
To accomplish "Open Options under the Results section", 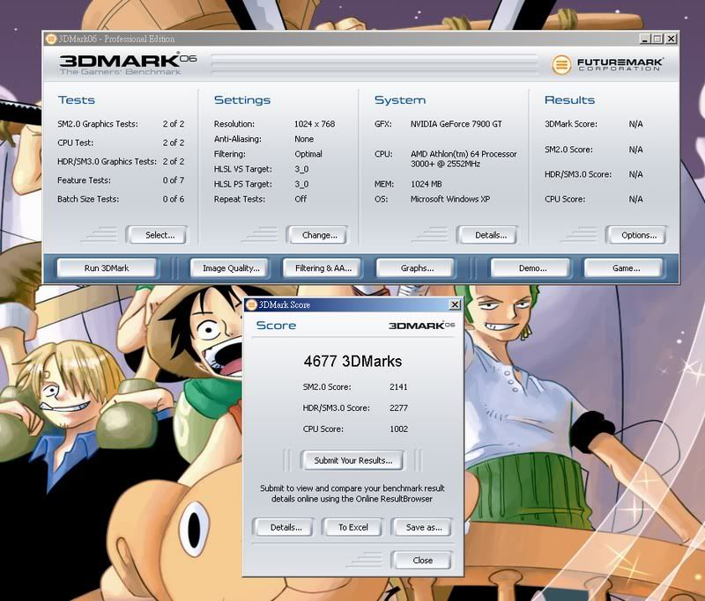I will click(638, 235).
